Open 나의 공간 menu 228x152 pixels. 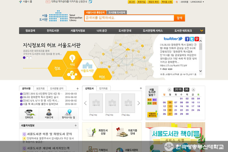[102, 31]
